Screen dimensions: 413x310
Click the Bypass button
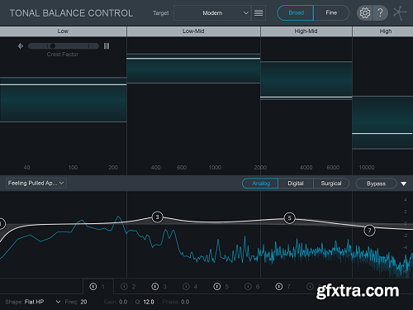(x=376, y=184)
